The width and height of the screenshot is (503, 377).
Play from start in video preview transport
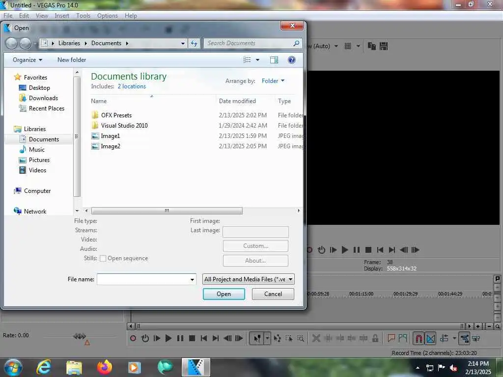click(334, 250)
